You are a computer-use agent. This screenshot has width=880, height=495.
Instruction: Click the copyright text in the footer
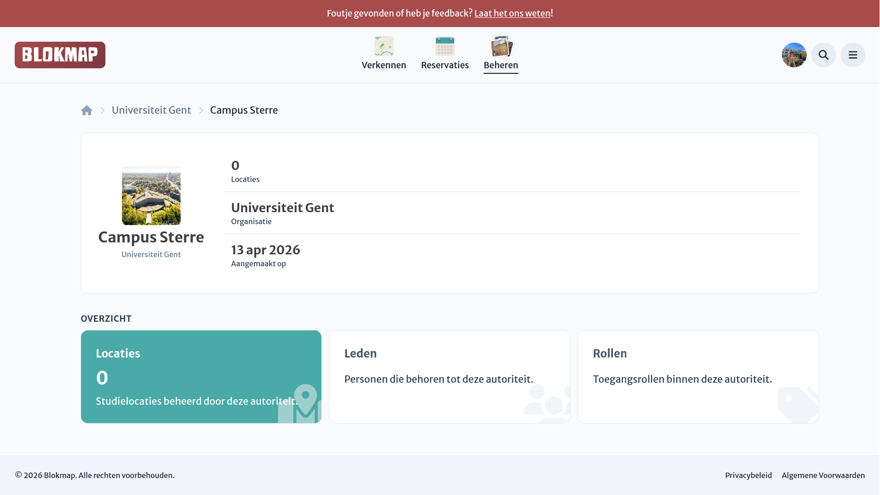(x=95, y=475)
